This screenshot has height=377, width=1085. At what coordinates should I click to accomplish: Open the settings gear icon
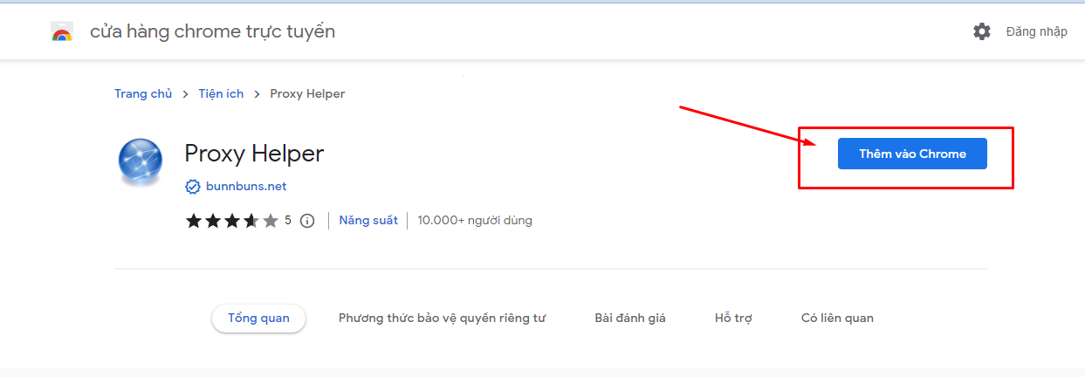click(982, 31)
